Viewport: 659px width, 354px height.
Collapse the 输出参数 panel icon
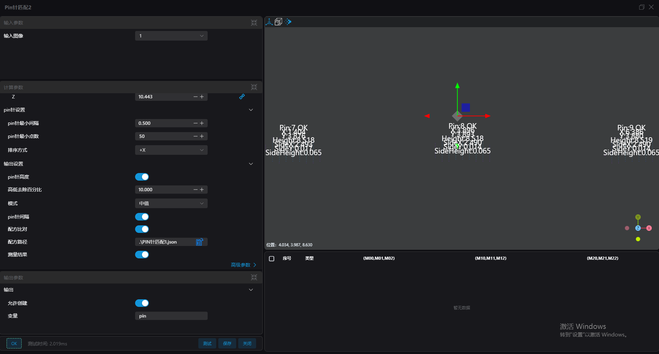pos(254,277)
